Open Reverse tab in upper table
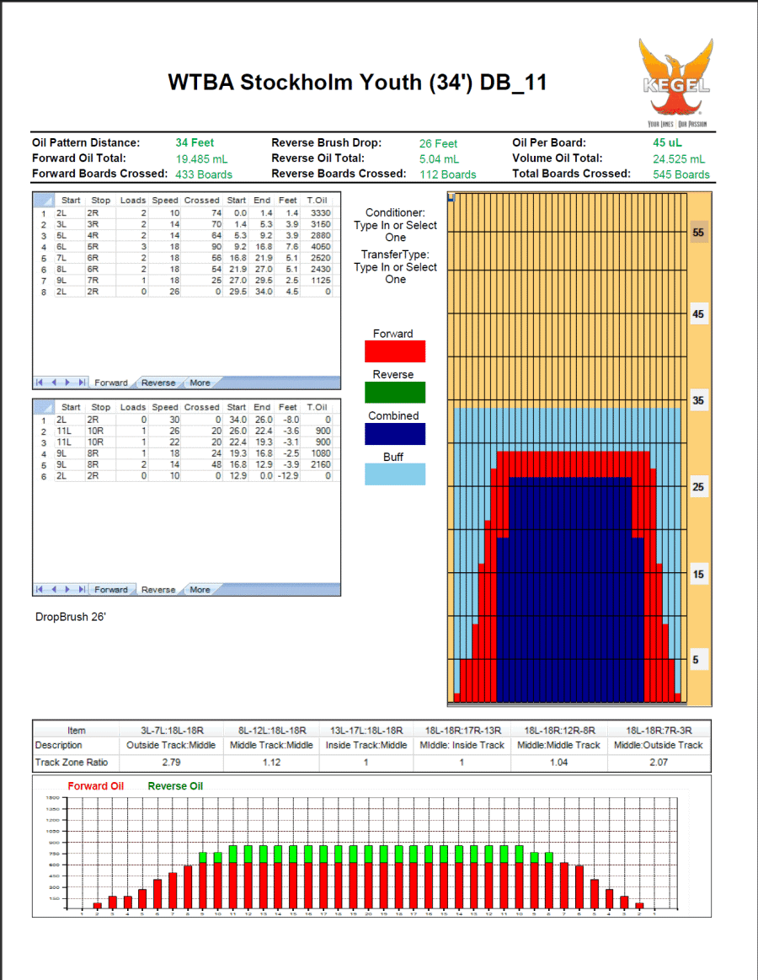758x980 pixels. click(158, 383)
